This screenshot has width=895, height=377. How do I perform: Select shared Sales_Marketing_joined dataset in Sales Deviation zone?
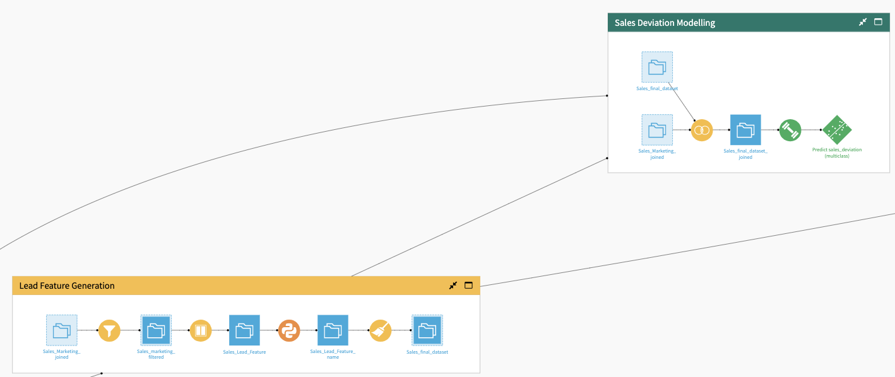657,130
